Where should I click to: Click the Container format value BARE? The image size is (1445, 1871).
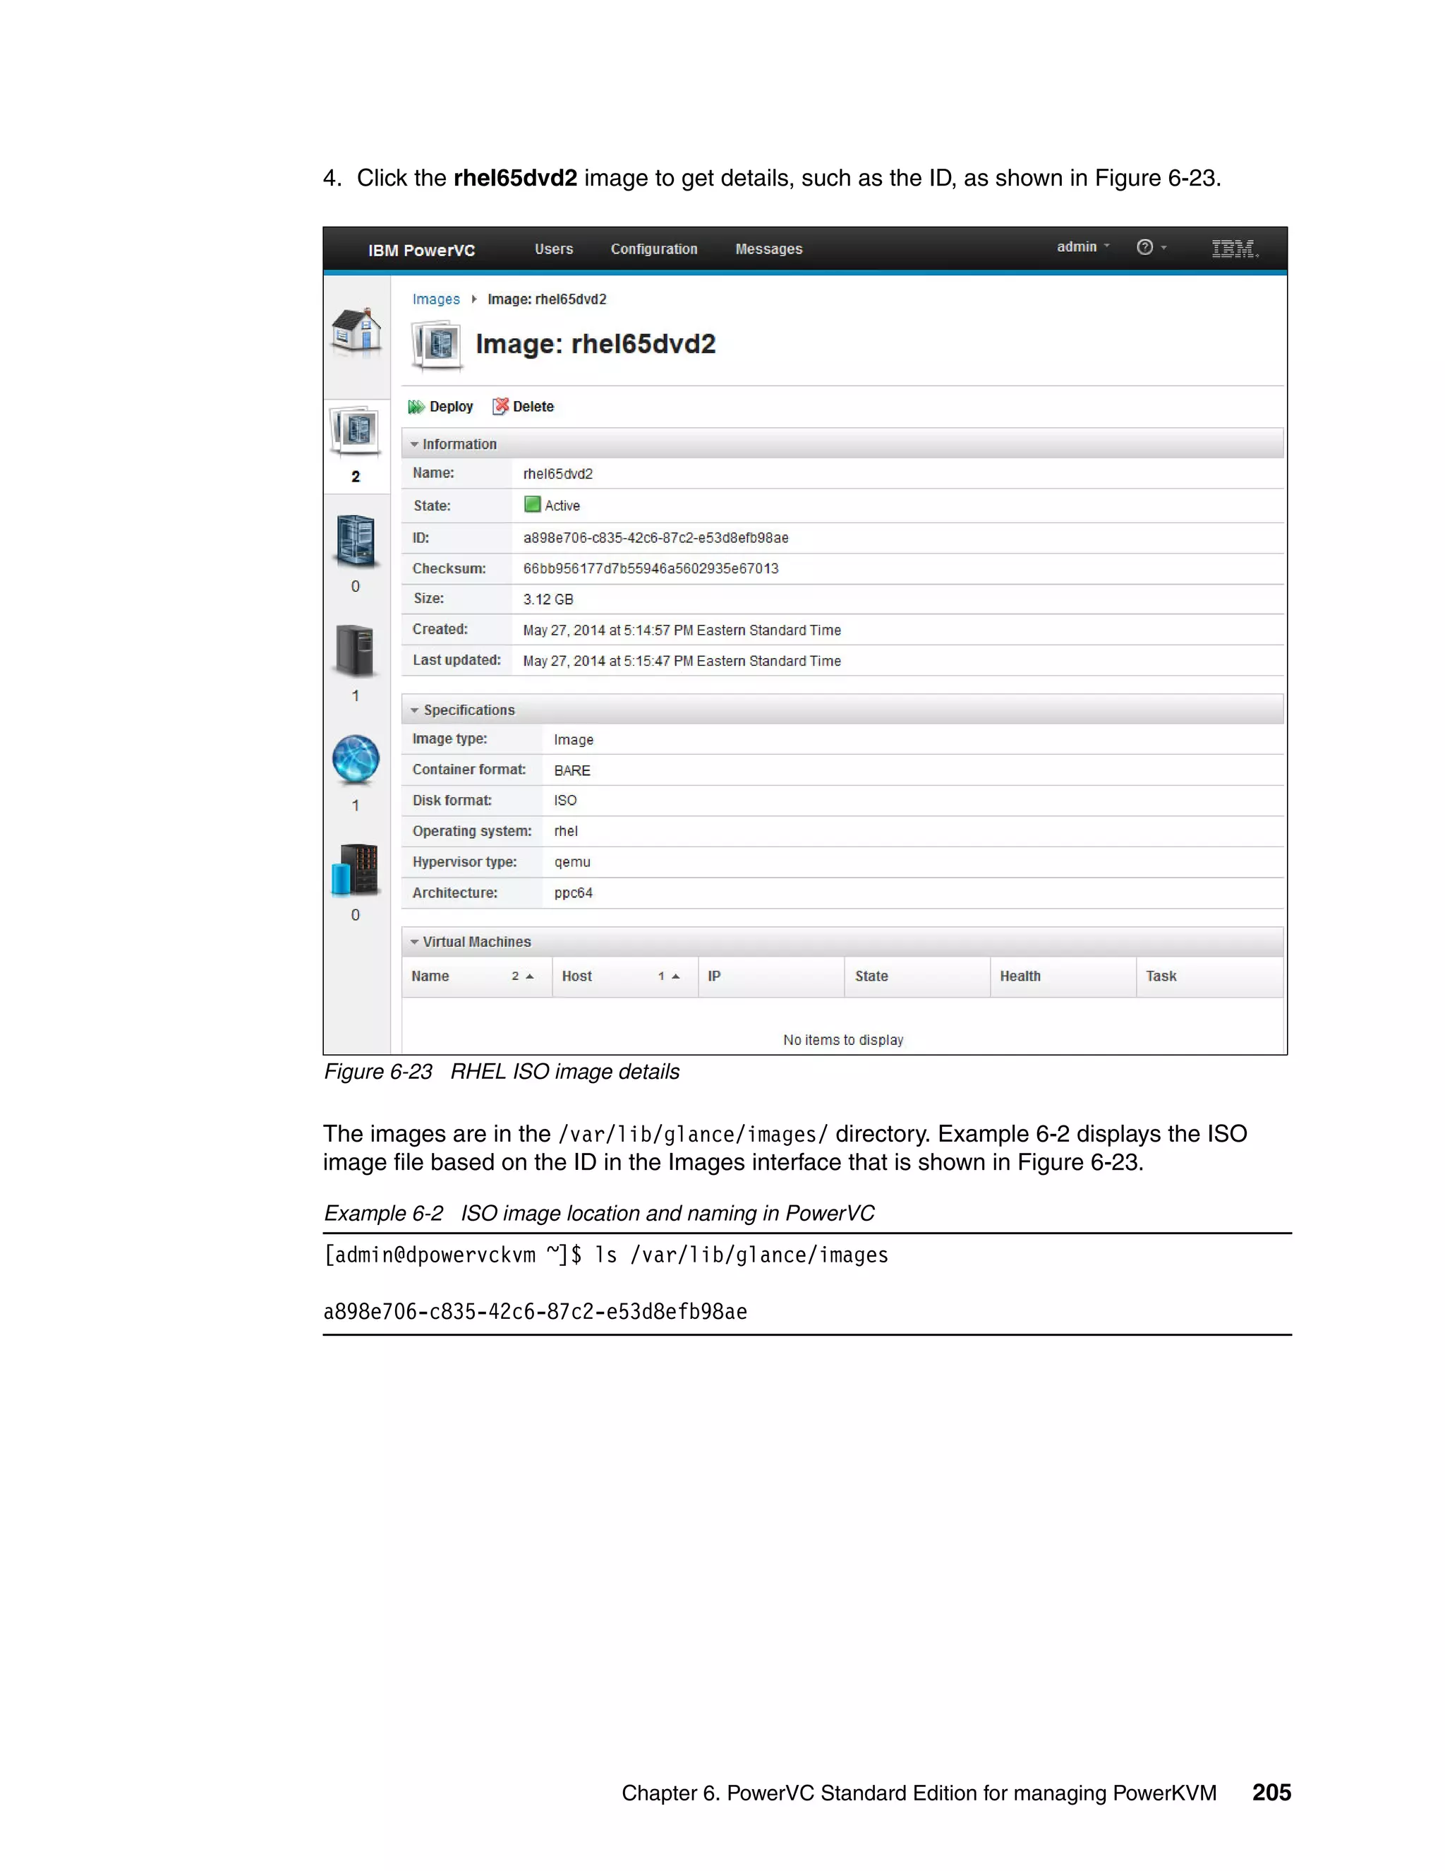coord(572,770)
